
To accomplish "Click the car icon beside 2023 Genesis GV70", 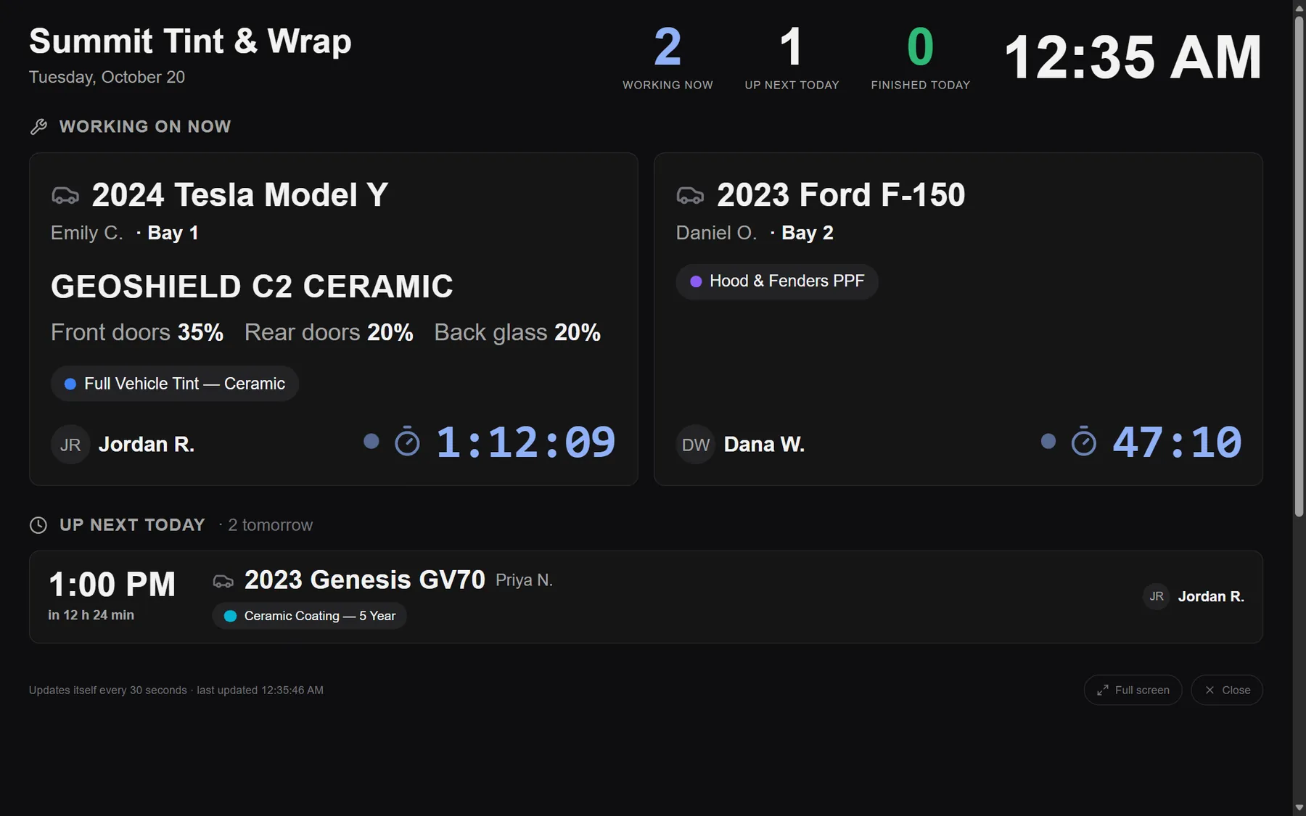I will (223, 581).
